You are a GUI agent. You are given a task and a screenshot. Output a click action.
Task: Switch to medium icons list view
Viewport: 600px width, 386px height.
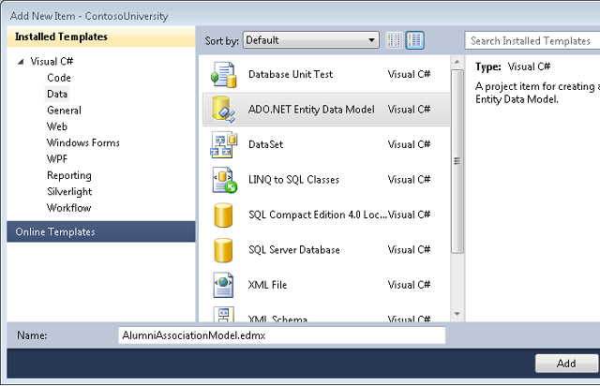pyautogui.click(x=414, y=40)
